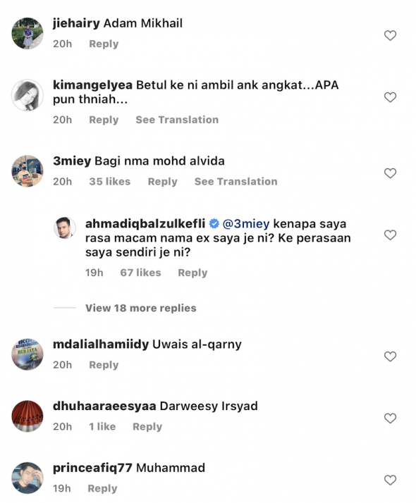Screen dimensions: 416x503
Task: See Translation for kimangelyea's comment
Action: click(177, 120)
